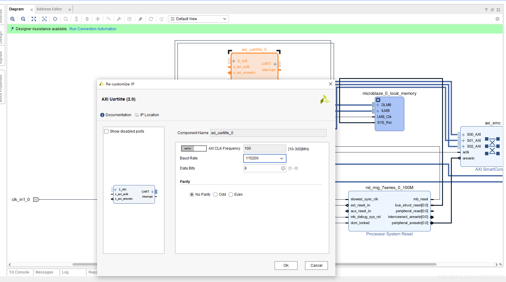506x282 pixels.
Task: Click the Component Name field
Action: pos(268,133)
